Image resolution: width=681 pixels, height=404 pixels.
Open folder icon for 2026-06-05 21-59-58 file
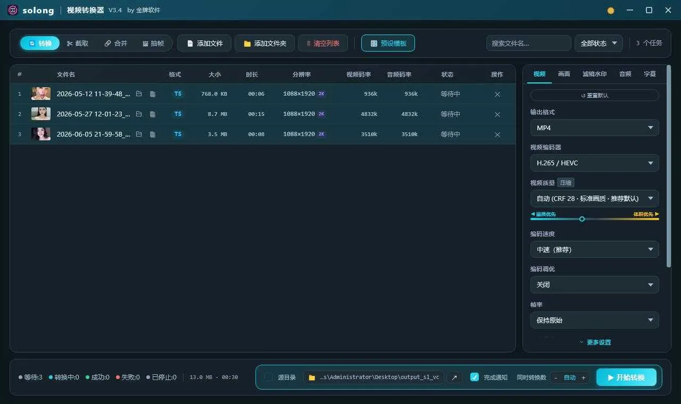point(139,134)
